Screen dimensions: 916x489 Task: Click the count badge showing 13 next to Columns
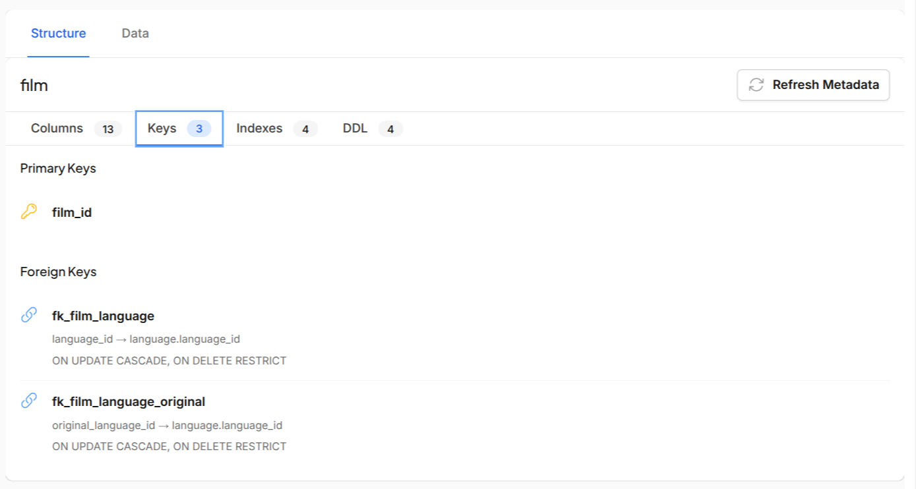coord(108,129)
